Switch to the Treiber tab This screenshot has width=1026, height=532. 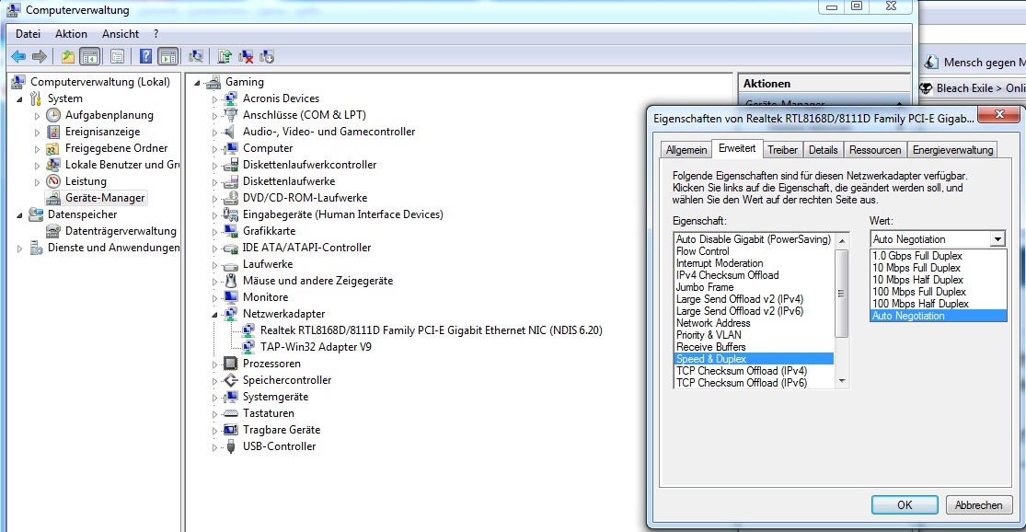782,150
